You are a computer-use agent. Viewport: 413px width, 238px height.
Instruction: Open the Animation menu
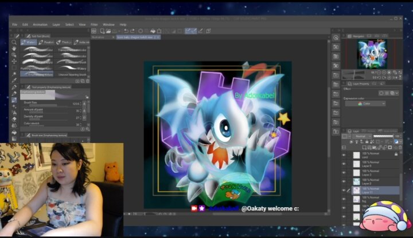click(x=40, y=25)
